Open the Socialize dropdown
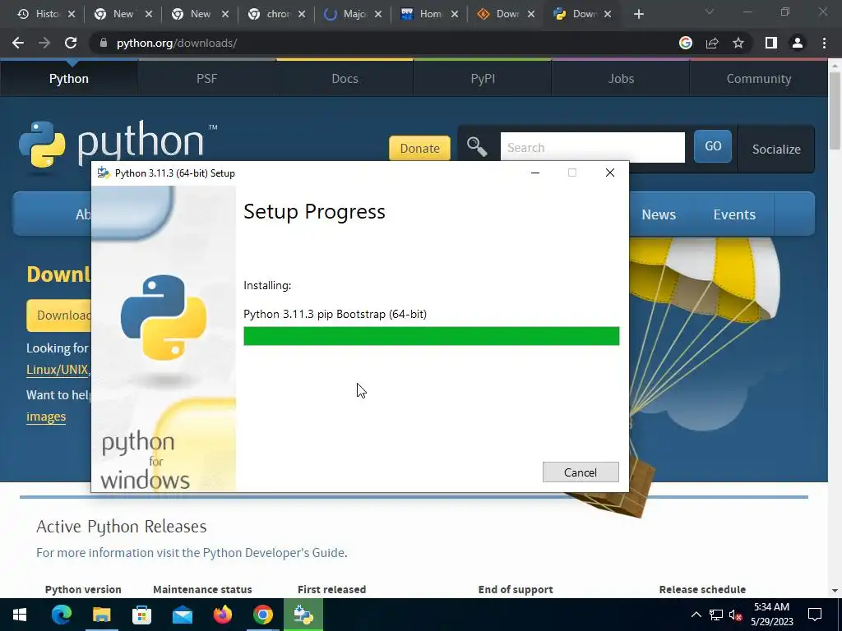The width and height of the screenshot is (842, 631). pos(776,150)
